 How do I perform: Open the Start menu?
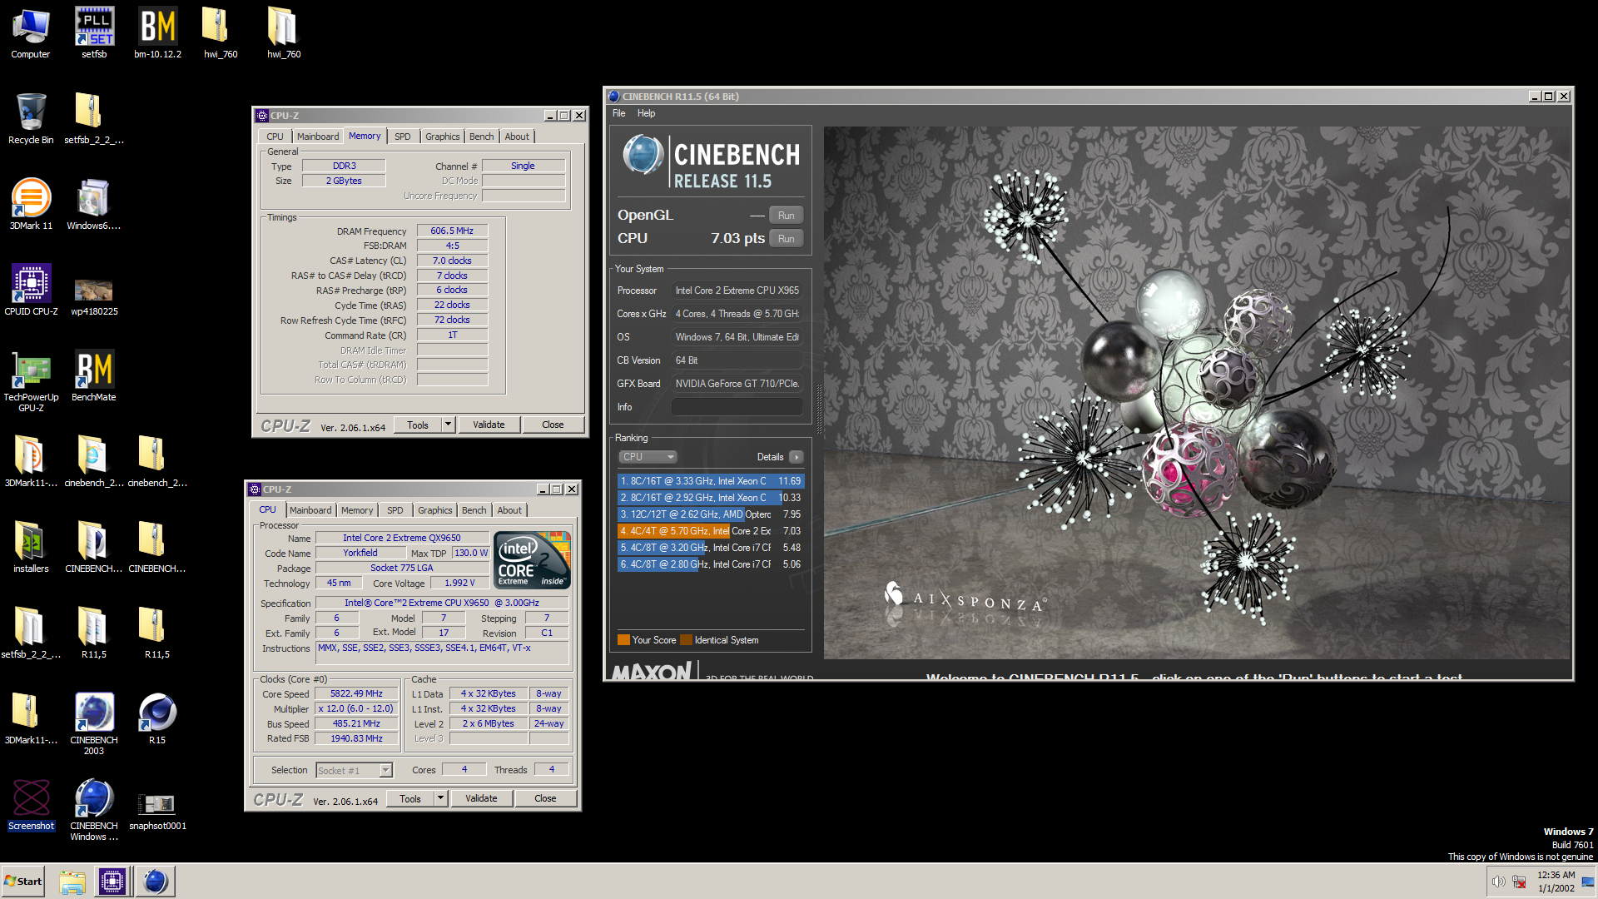tap(23, 882)
